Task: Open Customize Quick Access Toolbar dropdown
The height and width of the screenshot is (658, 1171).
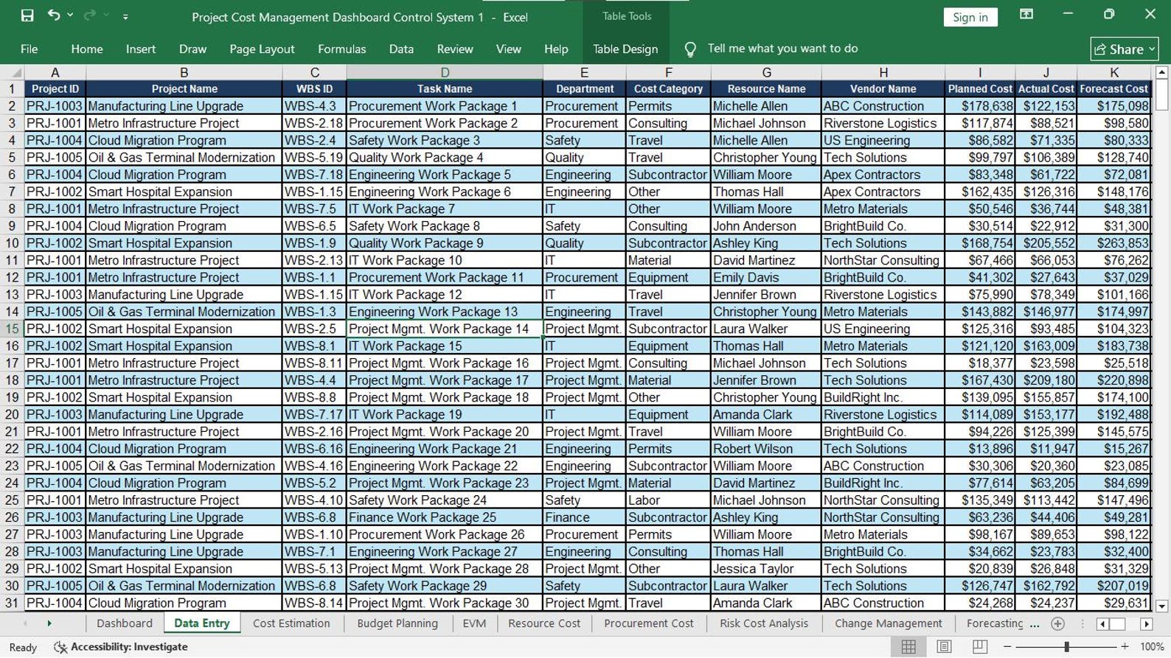Action: [125, 16]
